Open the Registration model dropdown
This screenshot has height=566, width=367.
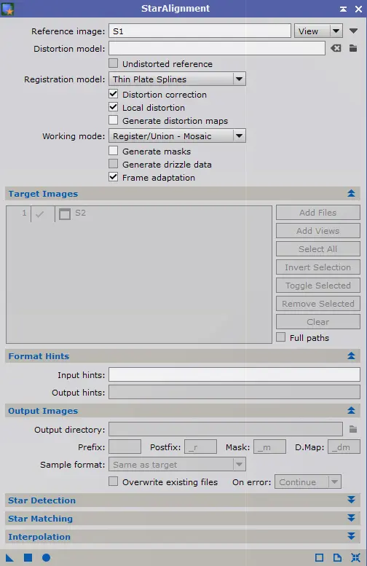tap(177, 79)
